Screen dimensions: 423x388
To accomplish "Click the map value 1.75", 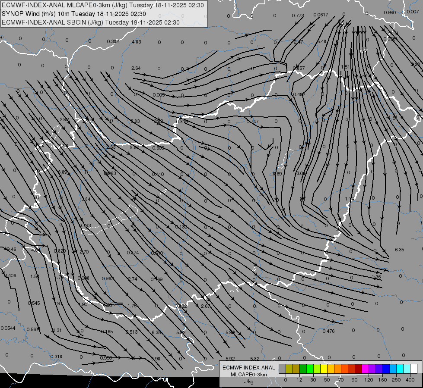I will (x=132, y=306).
